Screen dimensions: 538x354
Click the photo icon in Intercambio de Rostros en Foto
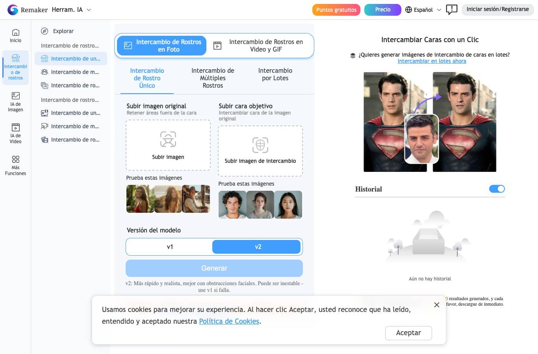pos(128,46)
